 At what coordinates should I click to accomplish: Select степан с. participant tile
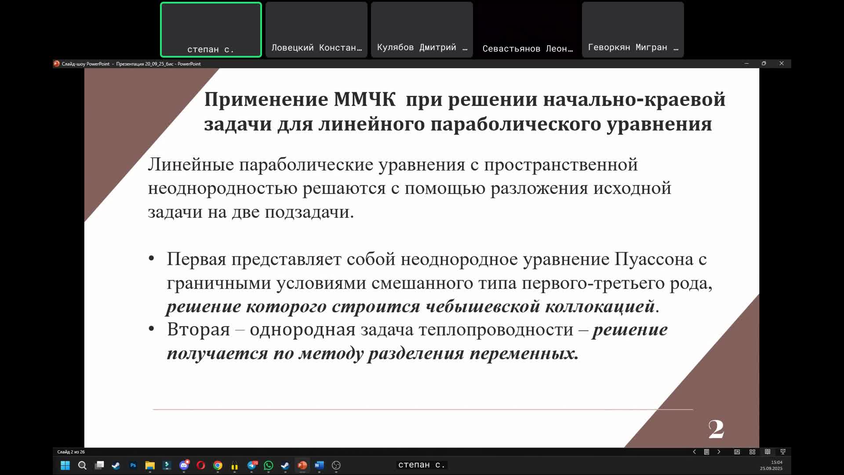(x=211, y=30)
